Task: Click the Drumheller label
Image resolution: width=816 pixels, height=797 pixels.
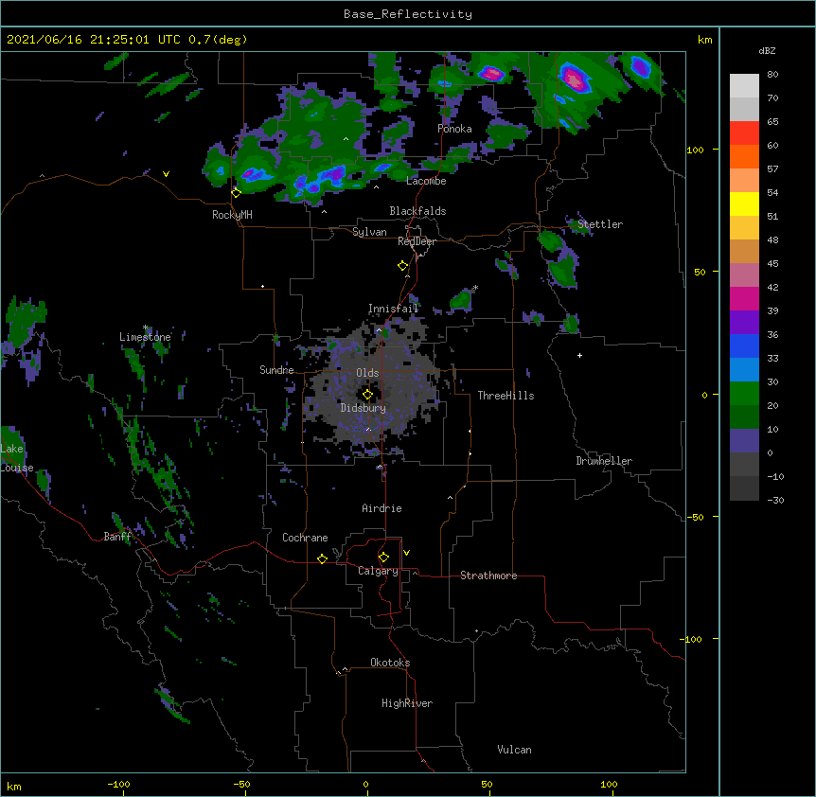Action: point(604,461)
